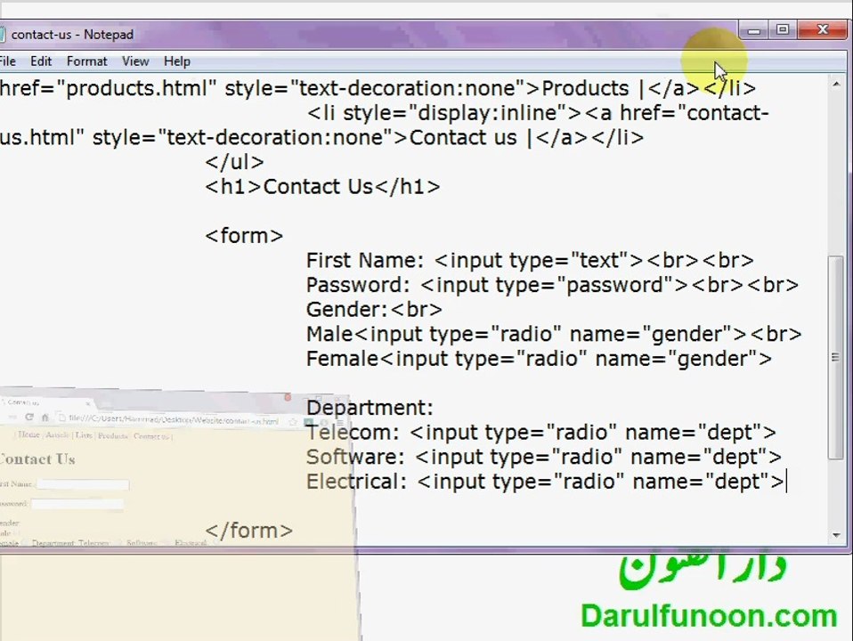853x641 pixels.
Task: Click the "First Name:" input text line
Action: 530,261
